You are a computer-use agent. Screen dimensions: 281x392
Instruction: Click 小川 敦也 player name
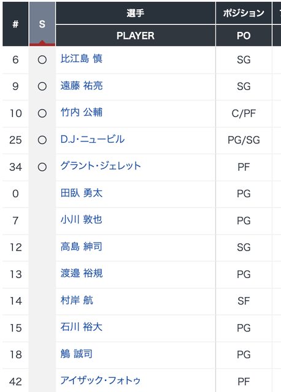coord(82,220)
